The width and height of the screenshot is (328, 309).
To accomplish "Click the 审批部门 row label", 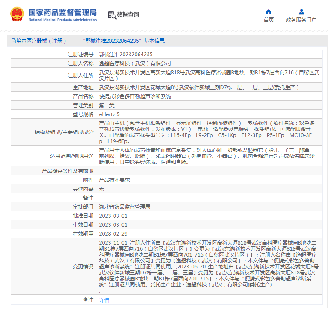I will (83, 207).
